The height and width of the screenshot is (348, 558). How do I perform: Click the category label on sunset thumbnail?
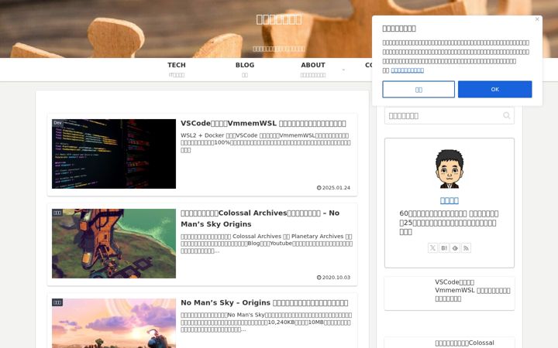[x=57, y=302]
